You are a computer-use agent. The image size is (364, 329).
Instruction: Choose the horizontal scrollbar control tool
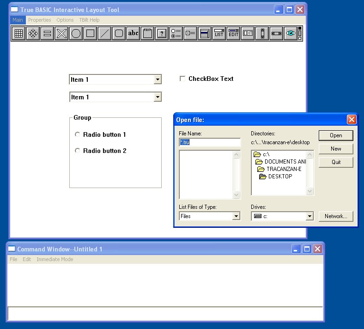pyautogui.click(x=277, y=34)
